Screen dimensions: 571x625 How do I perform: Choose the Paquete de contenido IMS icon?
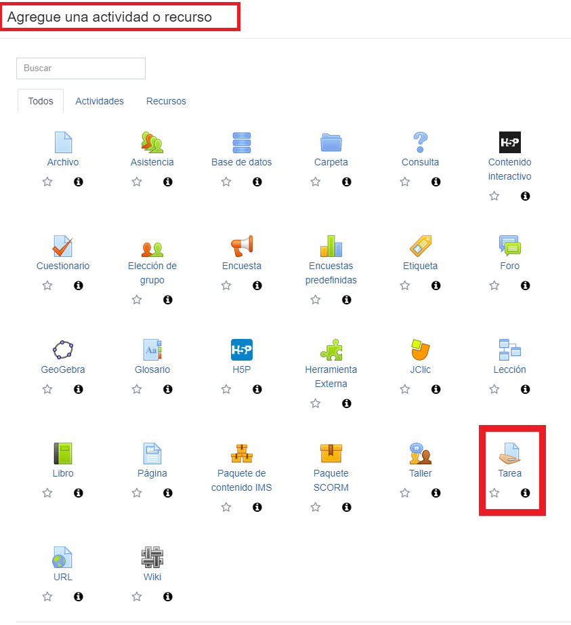coord(242,453)
